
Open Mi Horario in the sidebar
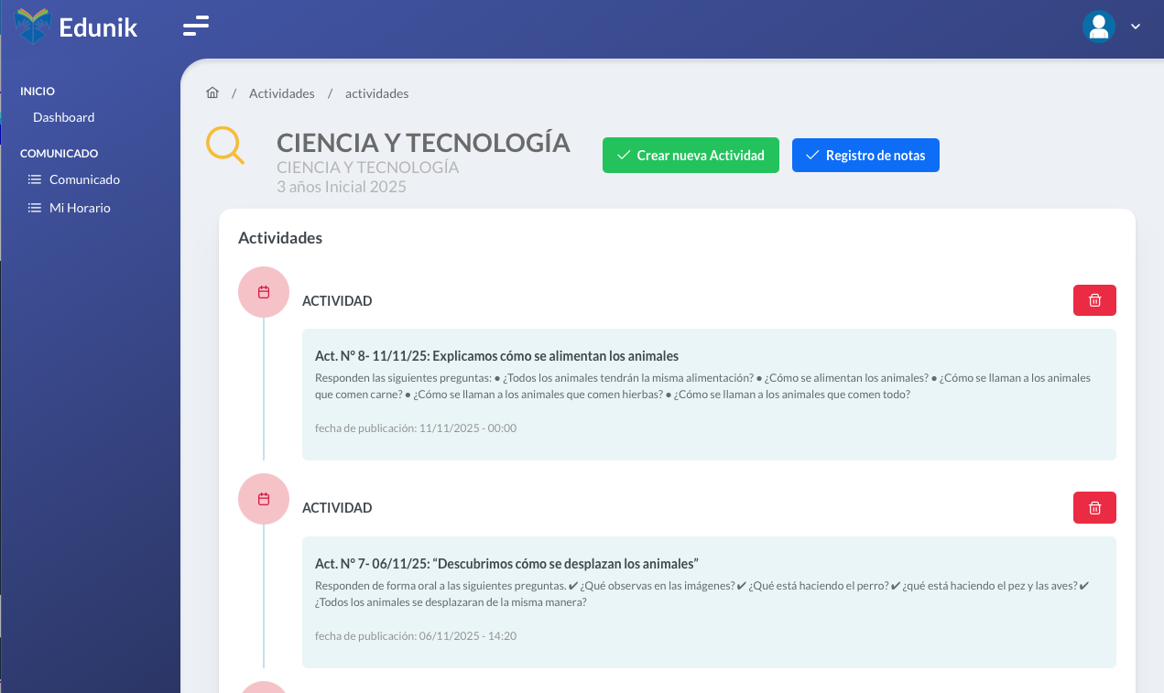80,208
